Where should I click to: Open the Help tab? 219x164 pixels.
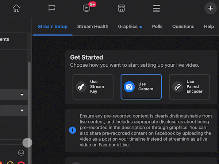click(x=209, y=27)
